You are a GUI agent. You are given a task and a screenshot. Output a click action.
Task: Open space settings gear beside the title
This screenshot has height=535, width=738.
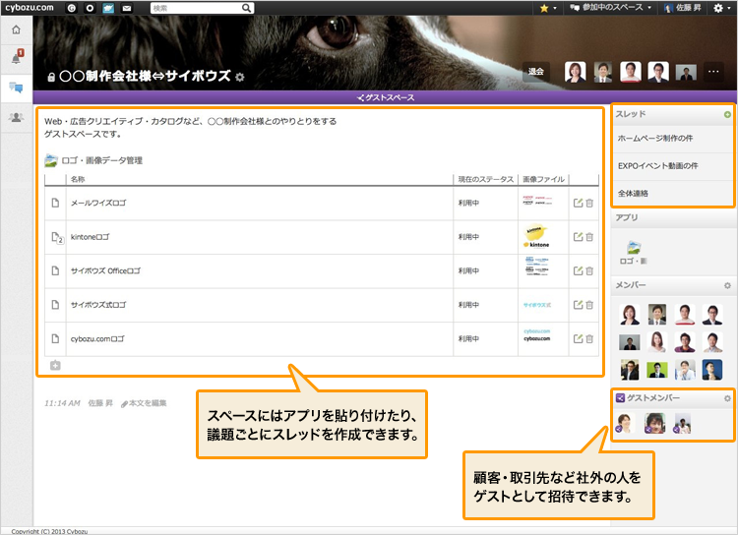240,76
